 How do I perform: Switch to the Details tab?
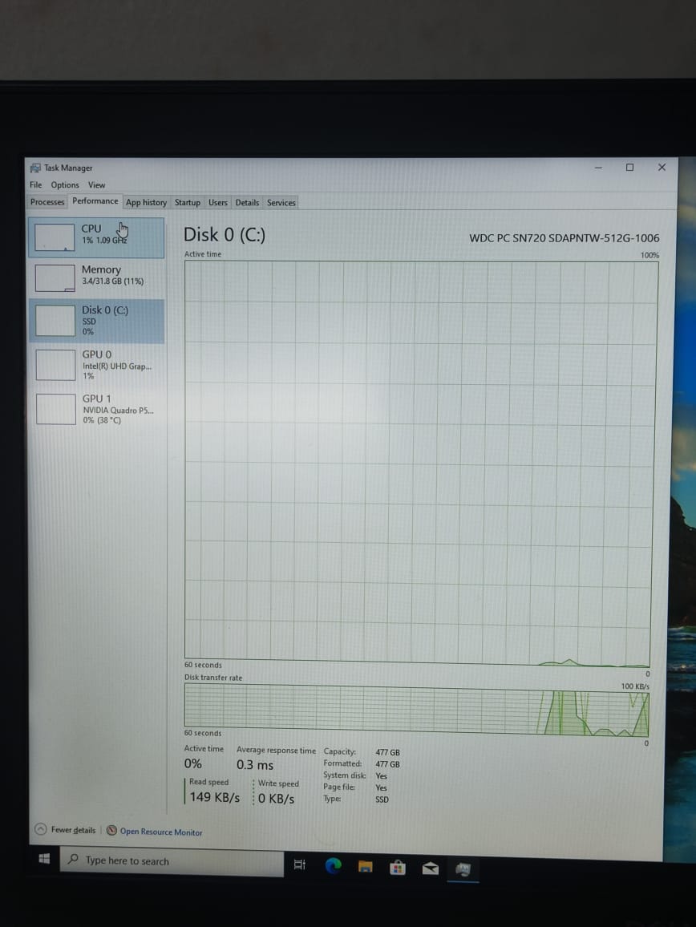pos(247,202)
